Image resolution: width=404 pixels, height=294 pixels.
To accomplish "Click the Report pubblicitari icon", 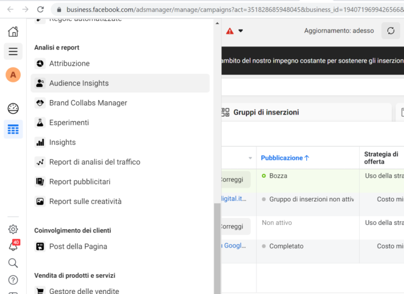I will point(40,182).
